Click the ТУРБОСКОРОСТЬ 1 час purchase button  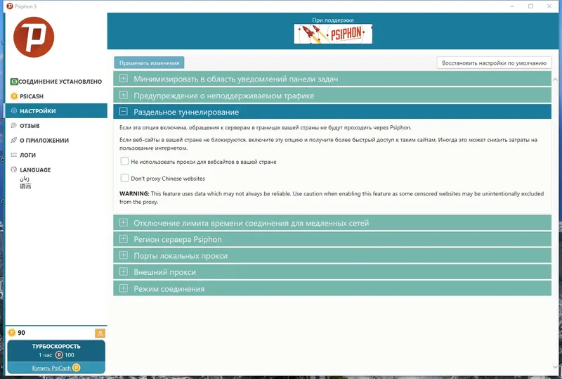pyautogui.click(x=56, y=351)
